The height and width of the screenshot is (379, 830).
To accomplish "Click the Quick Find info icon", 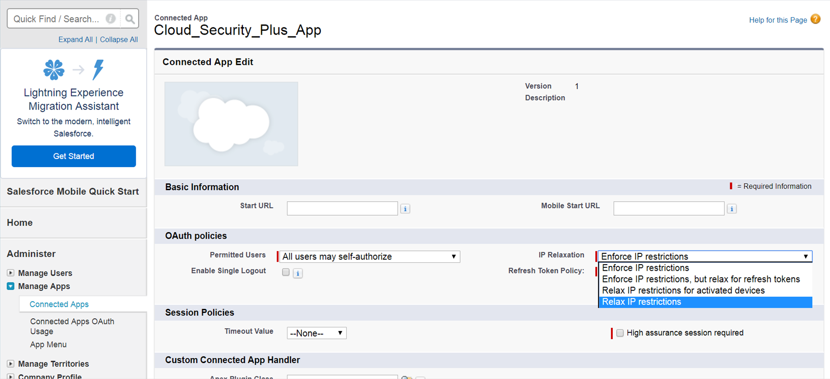I will point(111,19).
